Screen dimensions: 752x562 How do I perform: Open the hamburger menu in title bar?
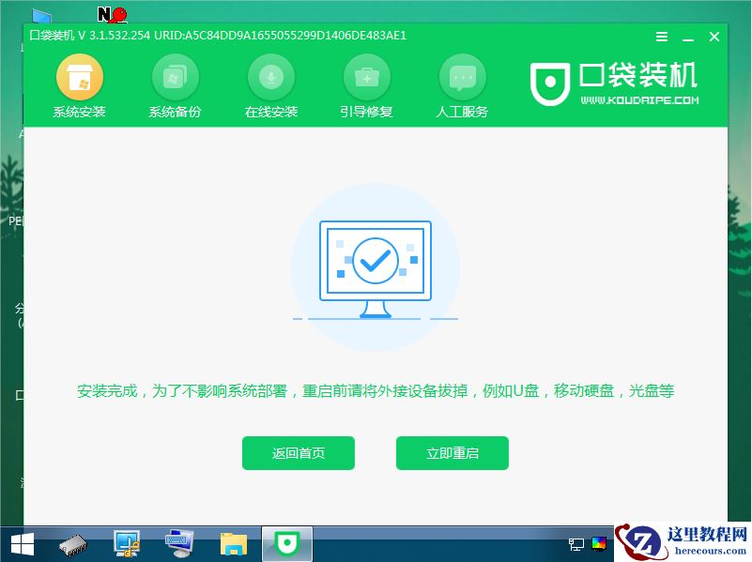pyautogui.click(x=662, y=37)
